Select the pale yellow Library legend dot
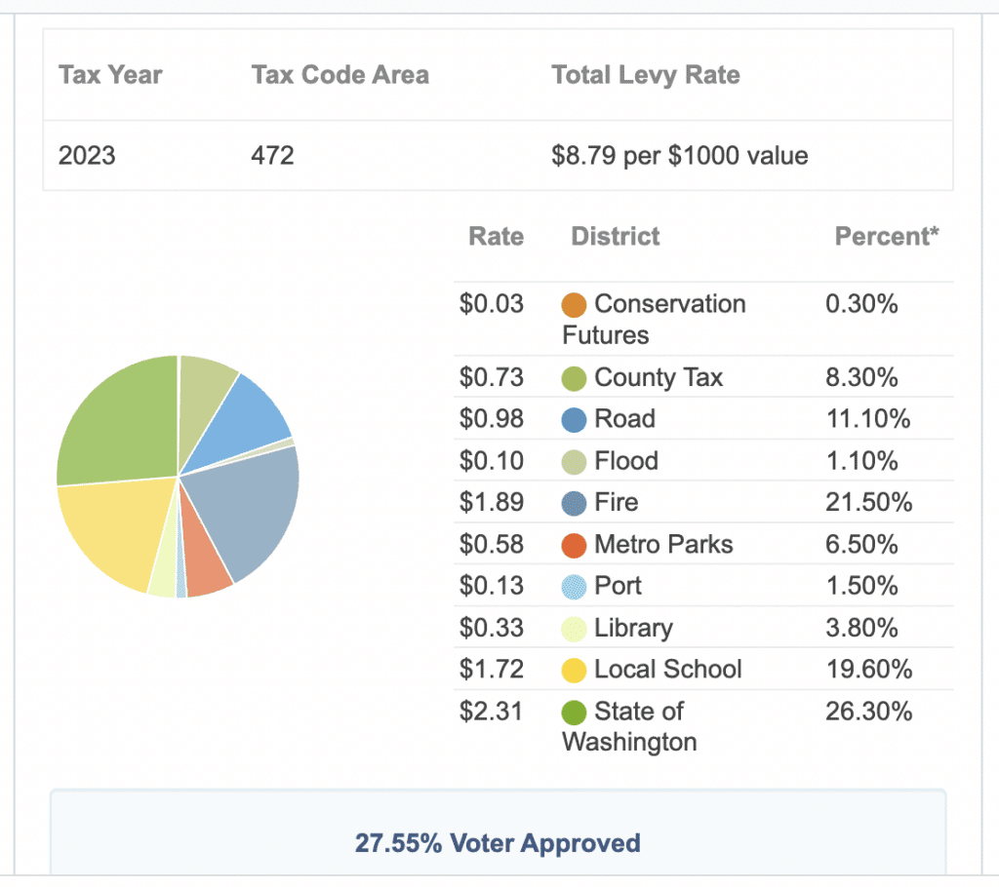Viewport: 999px width, 887px height. click(574, 629)
